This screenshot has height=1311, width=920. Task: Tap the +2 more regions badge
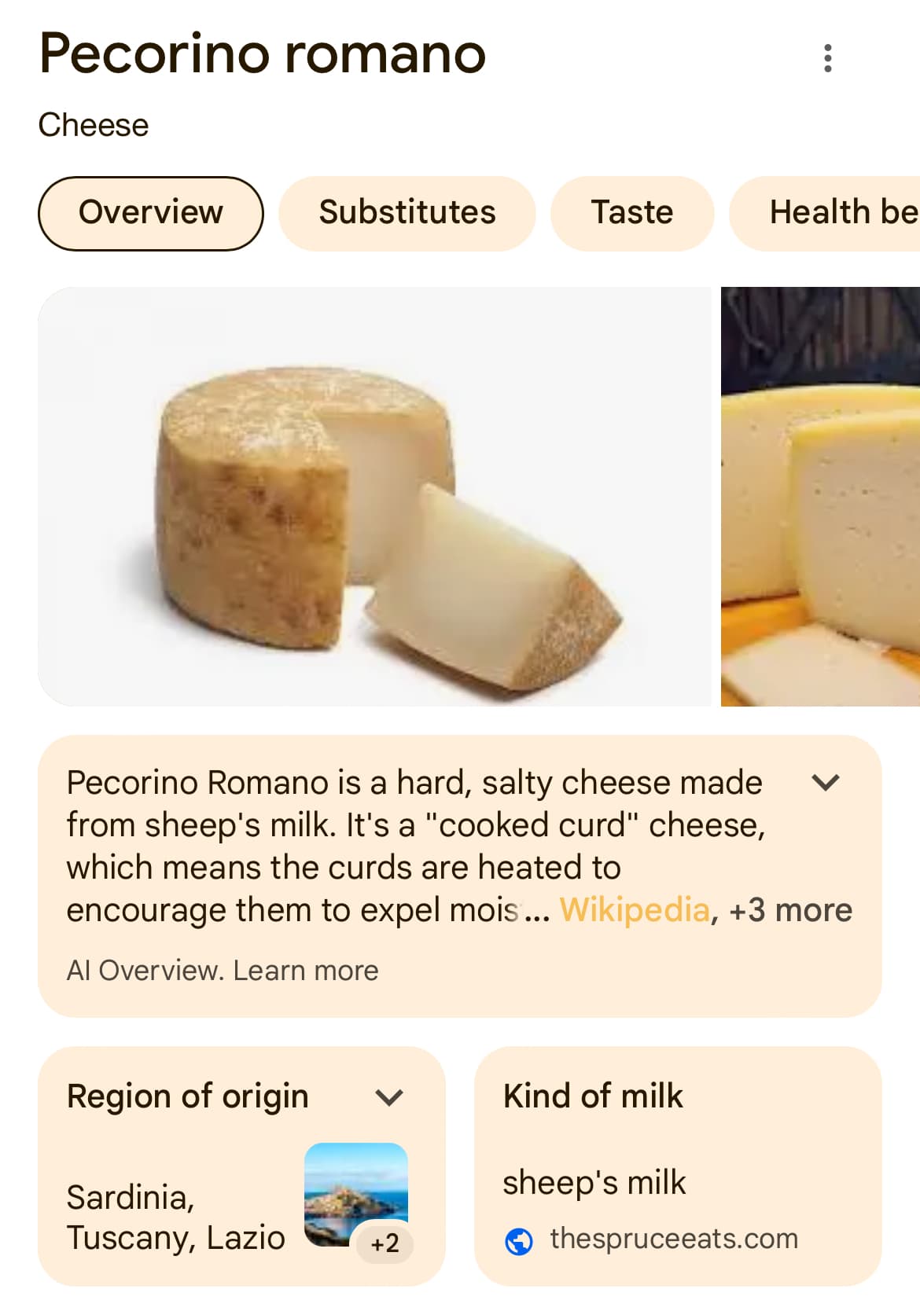[x=385, y=1243]
